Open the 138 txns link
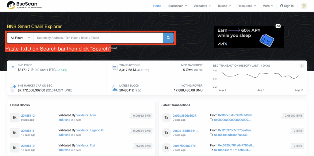 click(x=64, y=135)
